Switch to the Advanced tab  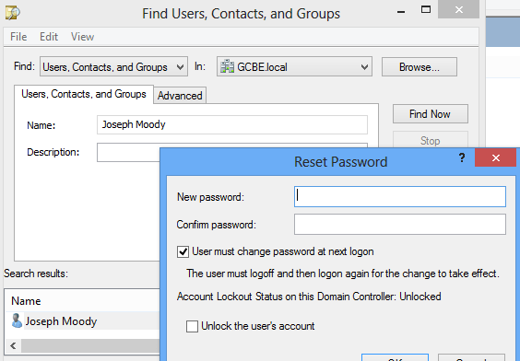click(x=180, y=96)
